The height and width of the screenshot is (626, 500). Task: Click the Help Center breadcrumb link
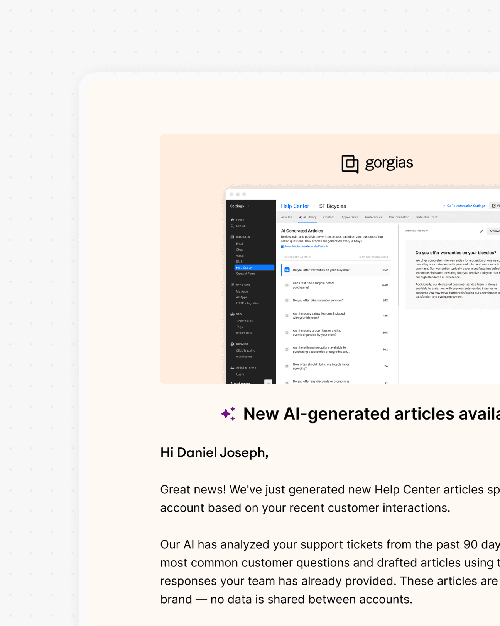(x=295, y=206)
